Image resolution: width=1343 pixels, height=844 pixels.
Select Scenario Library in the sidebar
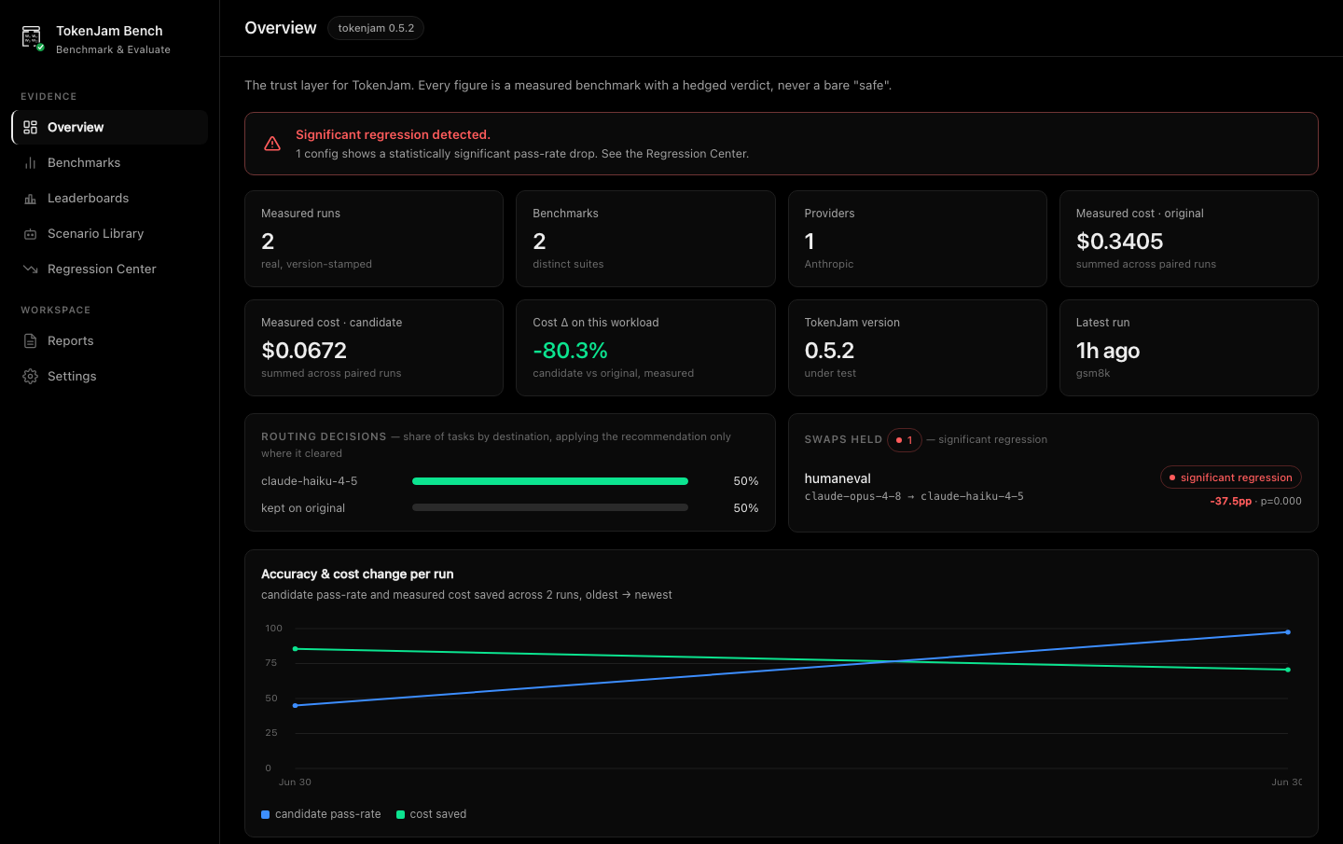(110, 234)
